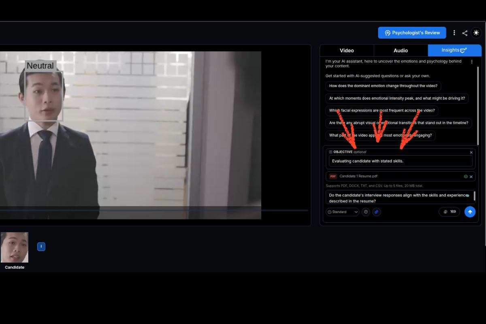Remove the Candidate 1 Resume.pdf attachment
Screen dimensions: 486x324
click(471, 177)
